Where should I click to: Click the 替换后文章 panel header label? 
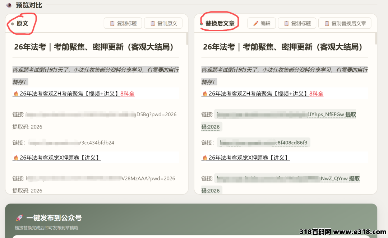click(220, 23)
